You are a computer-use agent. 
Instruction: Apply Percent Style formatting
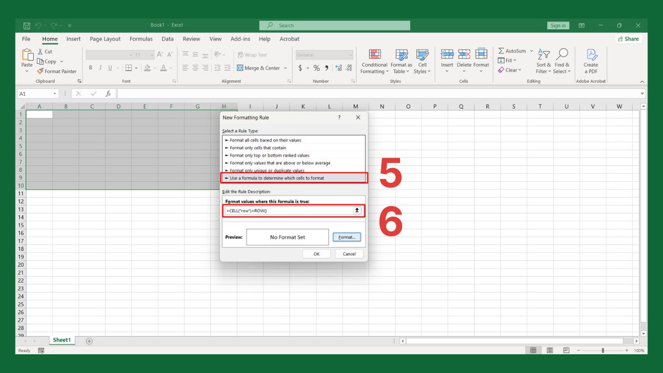pos(316,67)
